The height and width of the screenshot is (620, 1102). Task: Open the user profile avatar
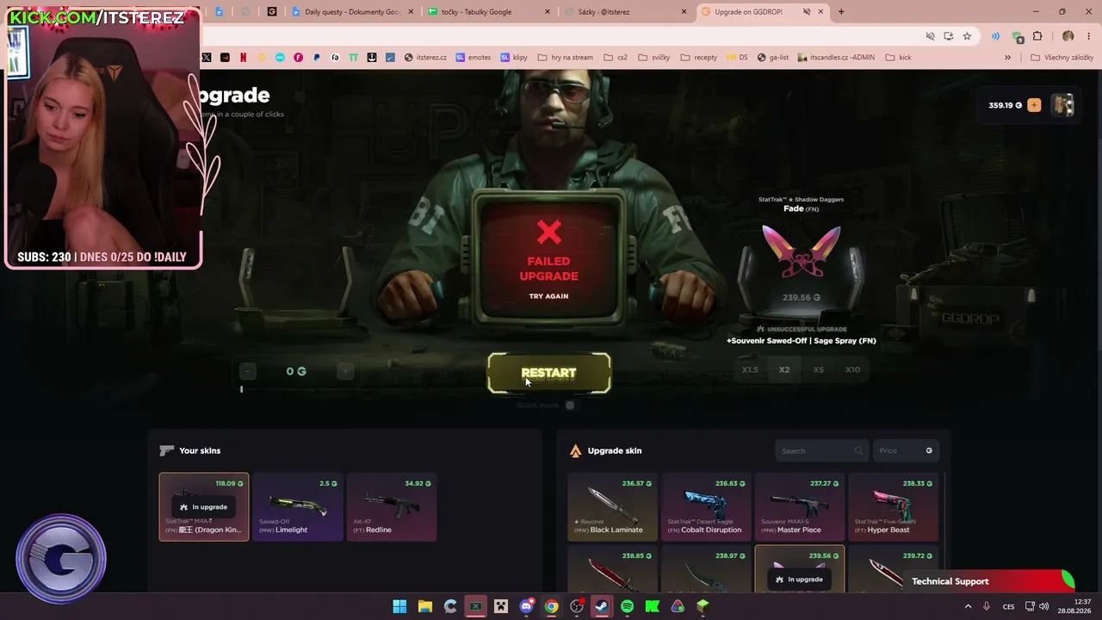1063,105
